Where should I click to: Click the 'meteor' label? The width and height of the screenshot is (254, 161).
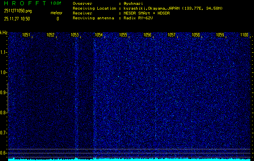tap(57, 13)
